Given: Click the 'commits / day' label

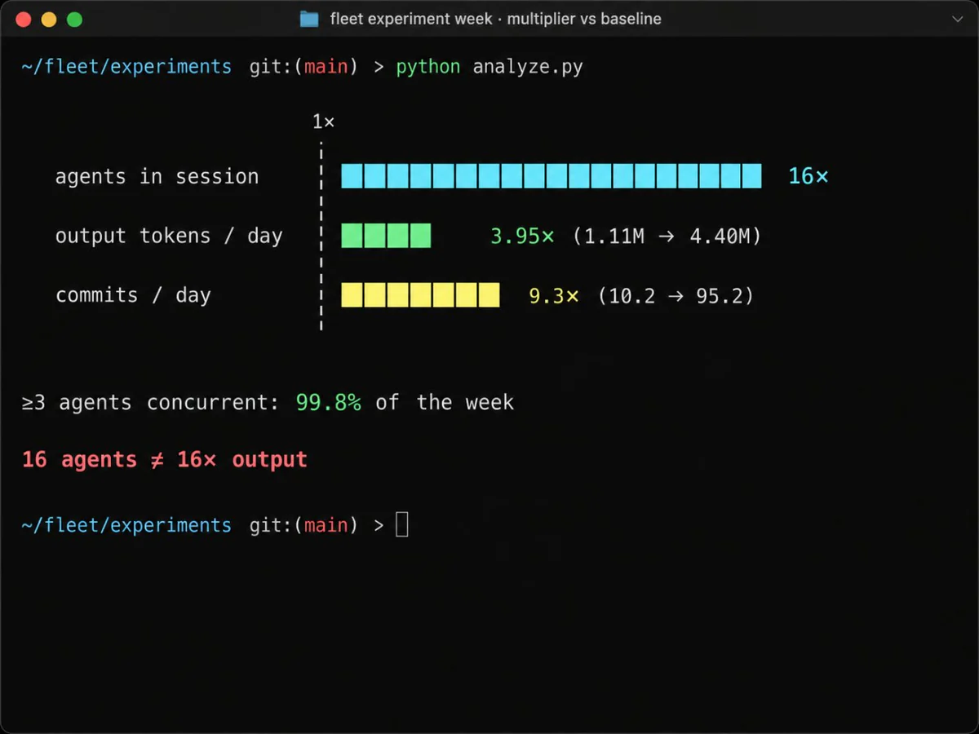Looking at the screenshot, I should [133, 295].
